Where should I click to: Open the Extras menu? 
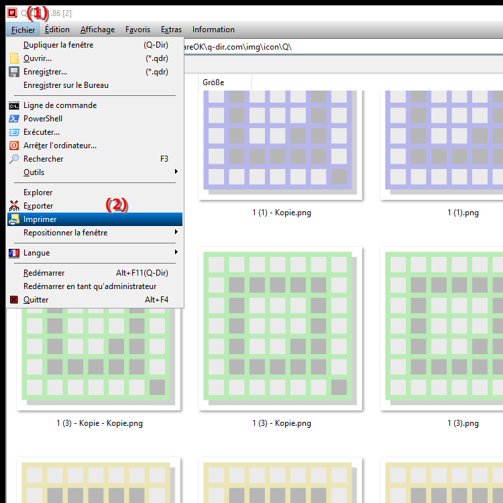point(171,30)
